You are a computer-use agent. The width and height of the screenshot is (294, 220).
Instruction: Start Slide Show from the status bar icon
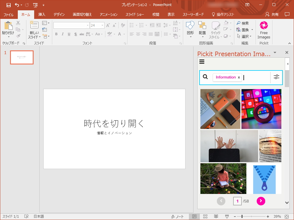[x=227, y=216]
